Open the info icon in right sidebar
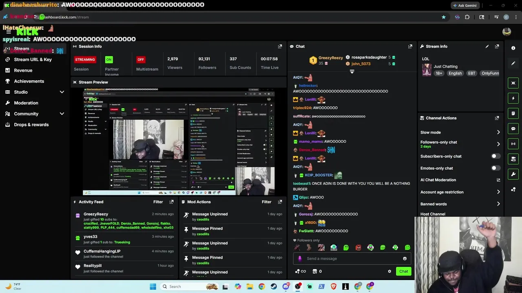The height and width of the screenshot is (293, 522). [x=513, y=48]
